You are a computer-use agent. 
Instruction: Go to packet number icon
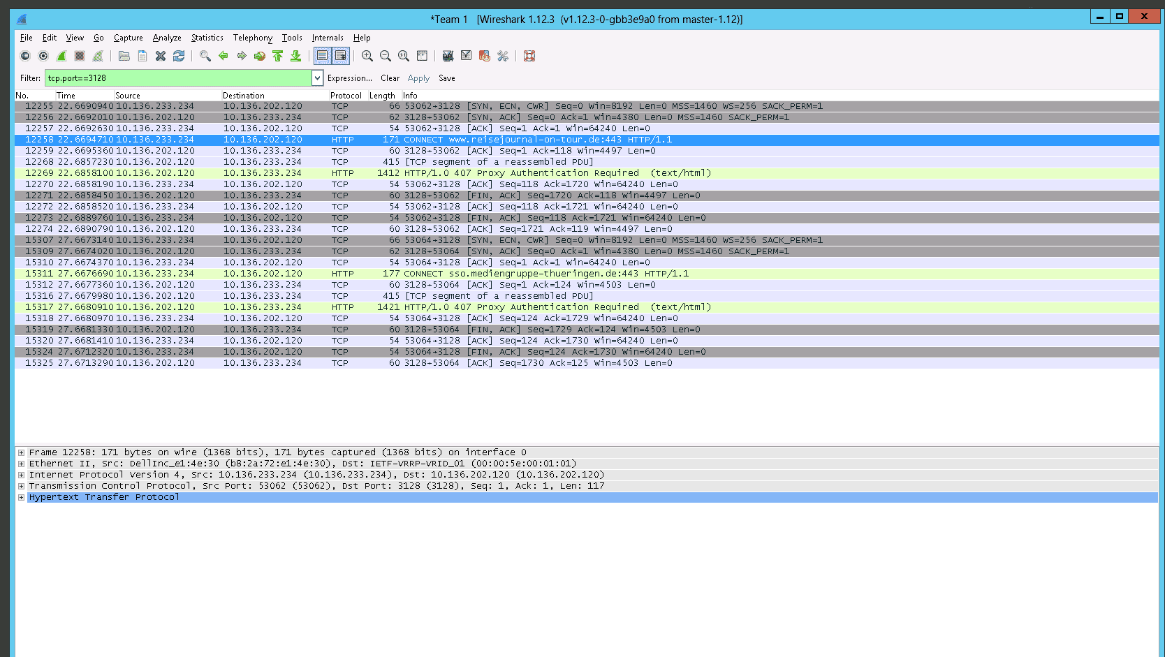click(x=260, y=56)
